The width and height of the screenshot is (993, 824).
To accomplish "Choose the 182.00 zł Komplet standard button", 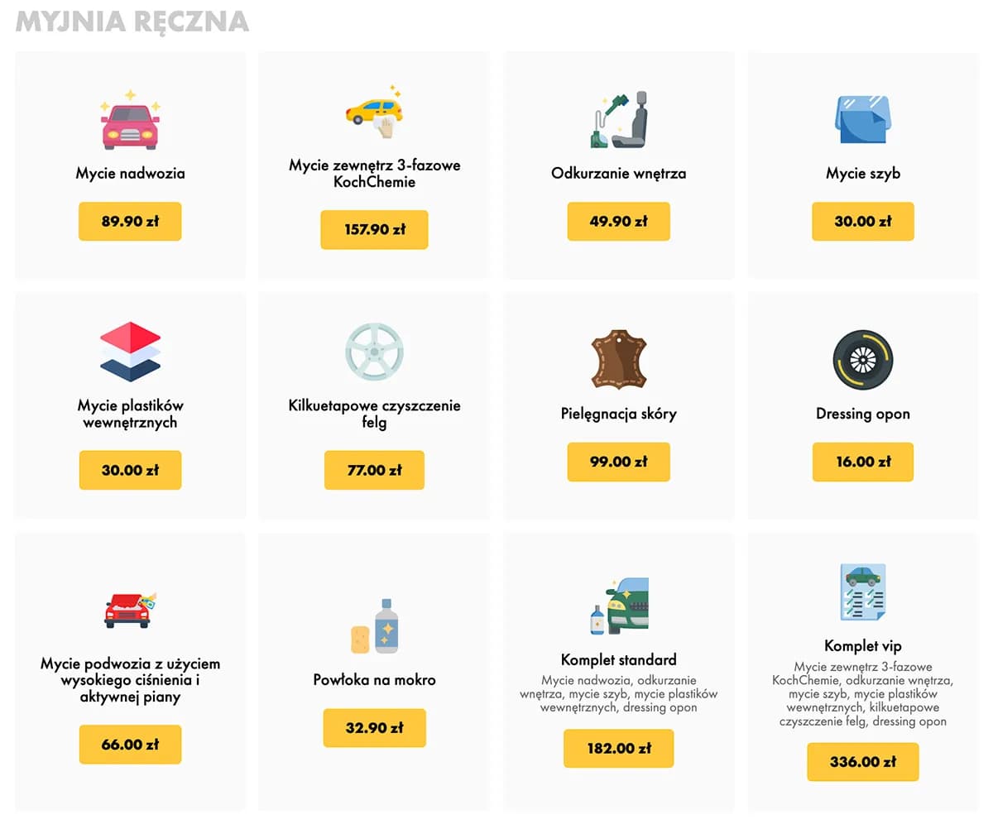I will point(619,749).
